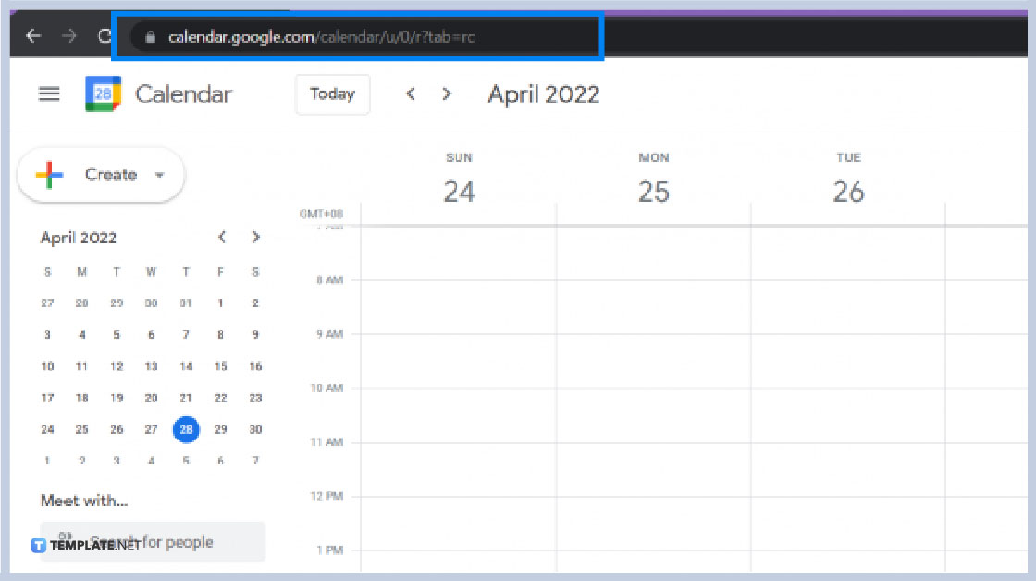This screenshot has width=1036, height=581.
Task: Click forward chevron to view next week
Action: pos(447,93)
